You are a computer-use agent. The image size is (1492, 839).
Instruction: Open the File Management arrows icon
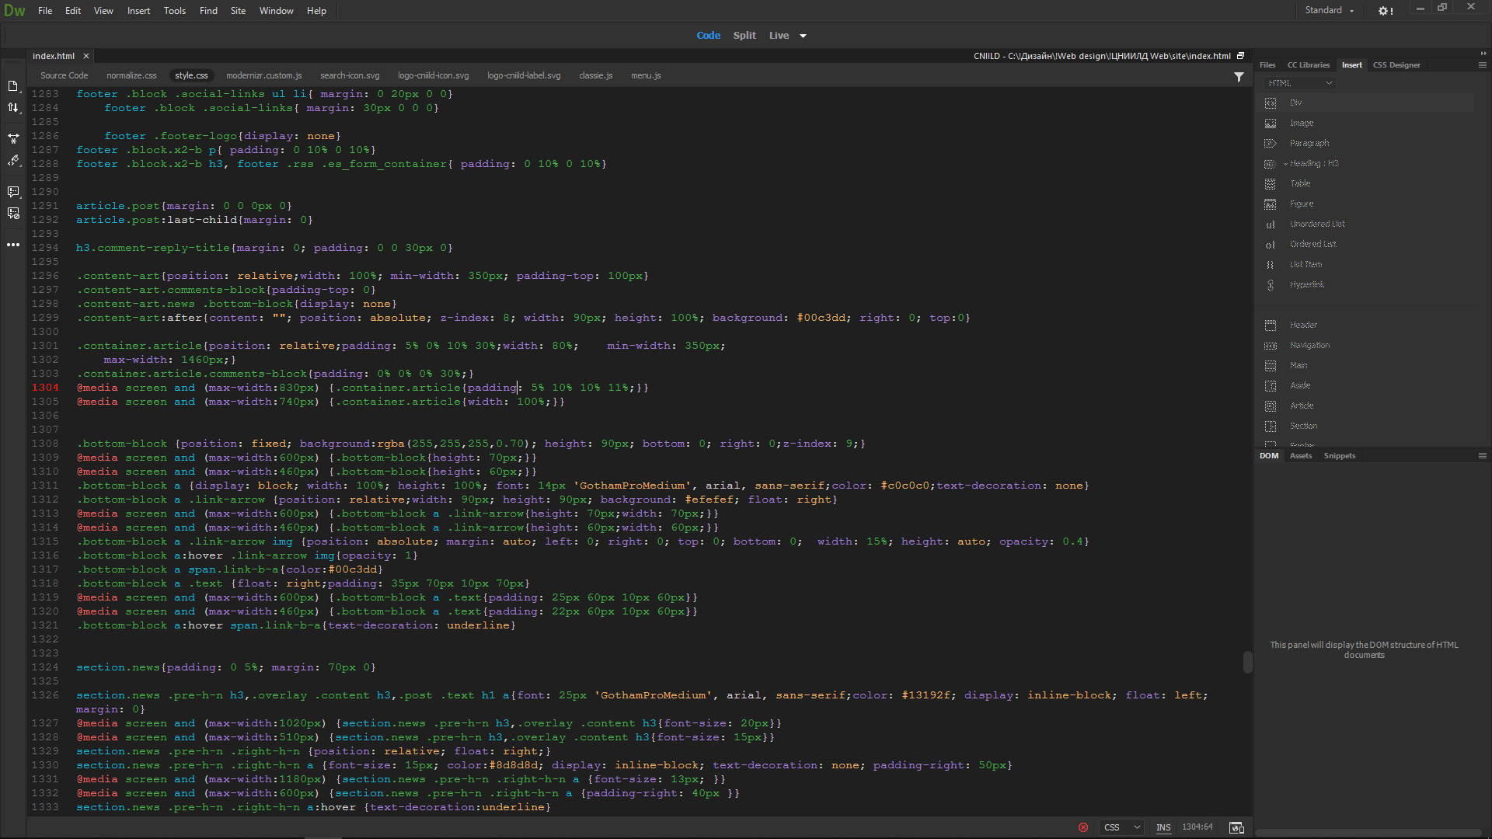[13, 107]
